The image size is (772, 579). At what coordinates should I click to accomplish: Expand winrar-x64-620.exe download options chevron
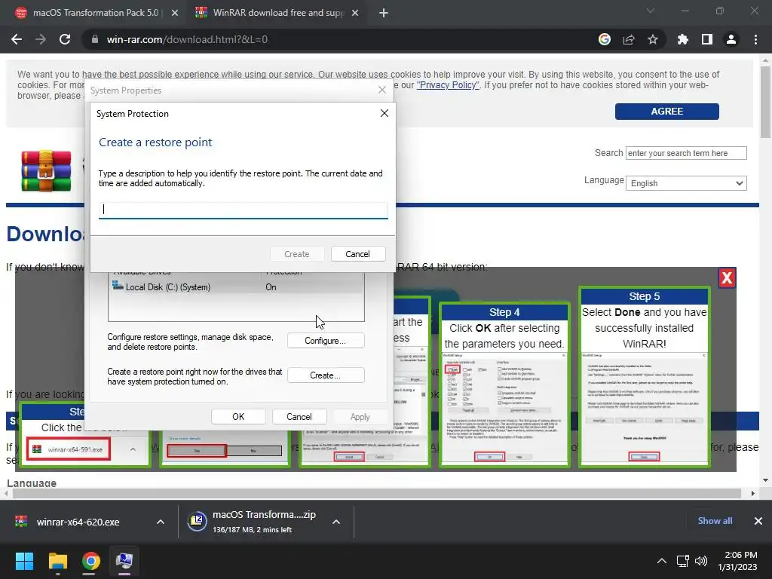pyautogui.click(x=161, y=522)
